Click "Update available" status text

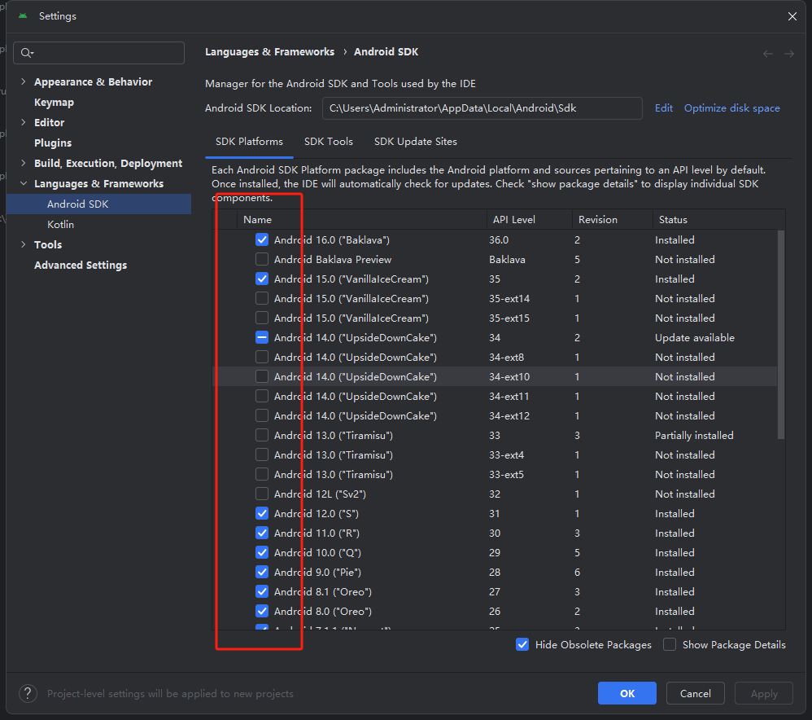(x=695, y=337)
